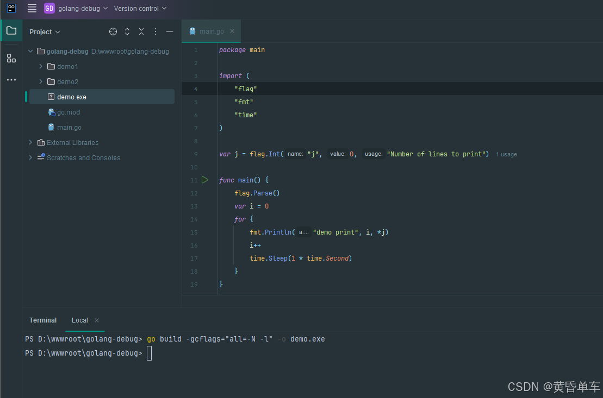Screen dimensions: 603x398
Task: Open the Structure tool window icon
Action: (11, 58)
